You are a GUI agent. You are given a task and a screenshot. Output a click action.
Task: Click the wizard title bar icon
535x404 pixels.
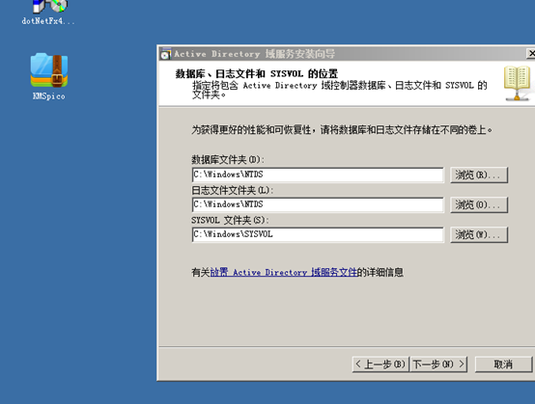(166, 54)
